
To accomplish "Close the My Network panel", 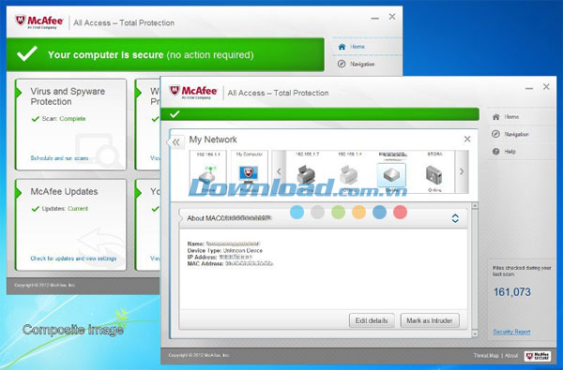I will [466, 140].
